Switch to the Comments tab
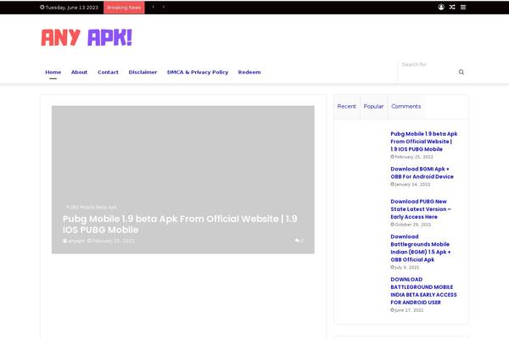The height and width of the screenshot is (339, 509). [x=406, y=107]
